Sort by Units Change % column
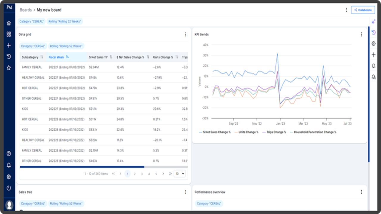The image size is (381, 214). pos(177,57)
